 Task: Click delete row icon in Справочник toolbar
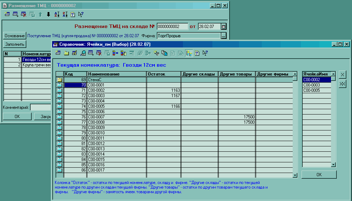(99, 53)
